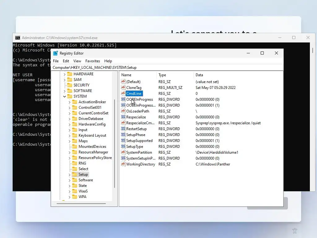317x238 pixels.
Task: Open the File menu
Action: (56, 61)
